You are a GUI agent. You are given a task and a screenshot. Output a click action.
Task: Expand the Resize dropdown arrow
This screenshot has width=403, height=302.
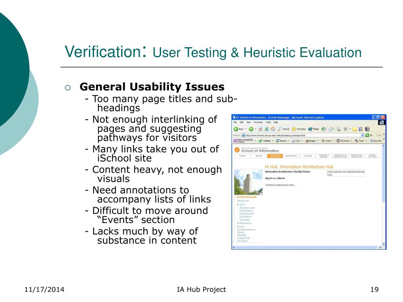tap(288, 141)
